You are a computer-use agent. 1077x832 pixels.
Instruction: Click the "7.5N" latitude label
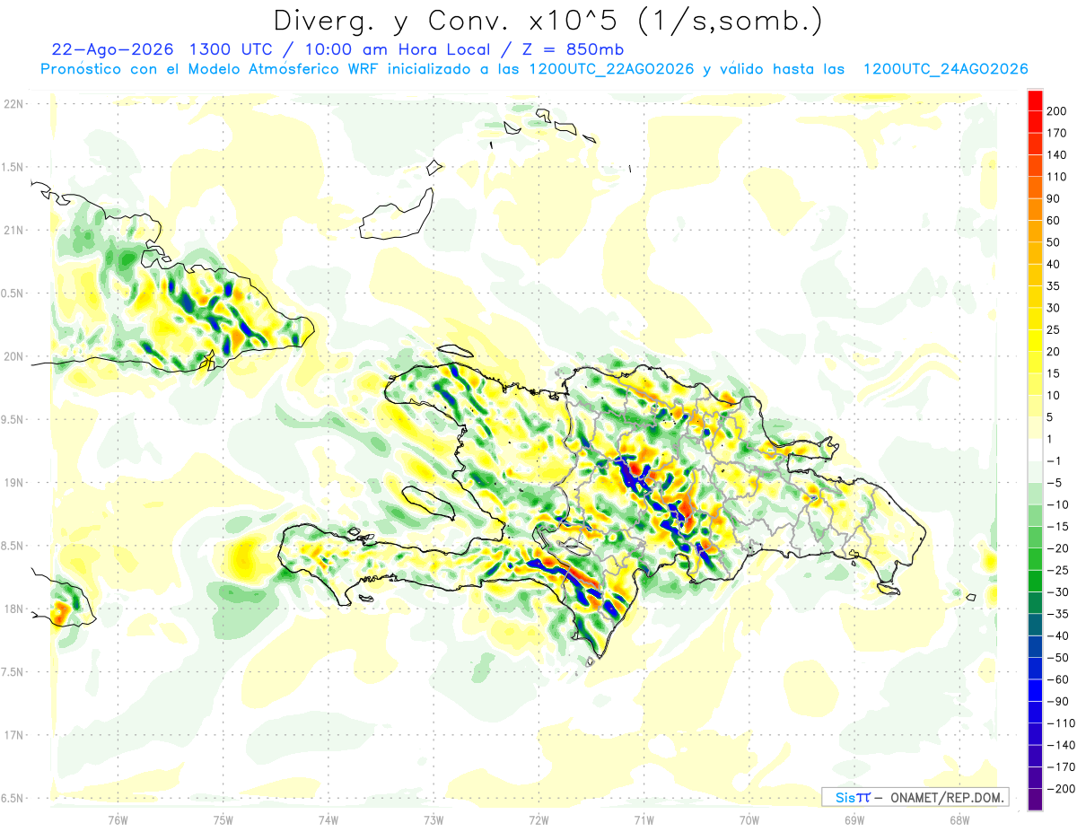click(13, 672)
